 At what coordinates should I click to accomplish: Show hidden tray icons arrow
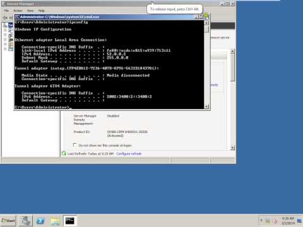(x=261, y=221)
